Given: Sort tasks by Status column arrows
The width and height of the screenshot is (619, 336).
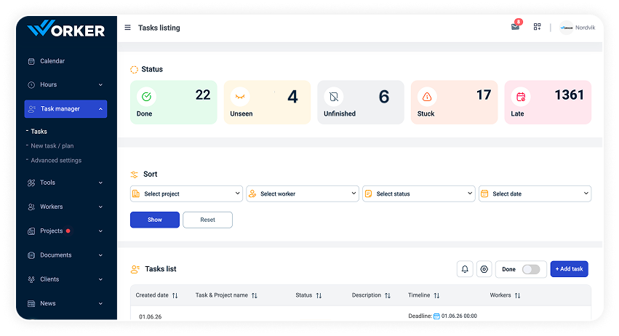Looking at the screenshot, I should point(319,295).
